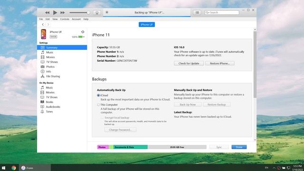Click the Check for Update button
This screenshot has width=304, height=171.
click(x=189, y=63)
